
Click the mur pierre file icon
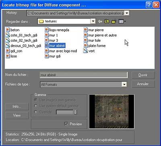86,30
